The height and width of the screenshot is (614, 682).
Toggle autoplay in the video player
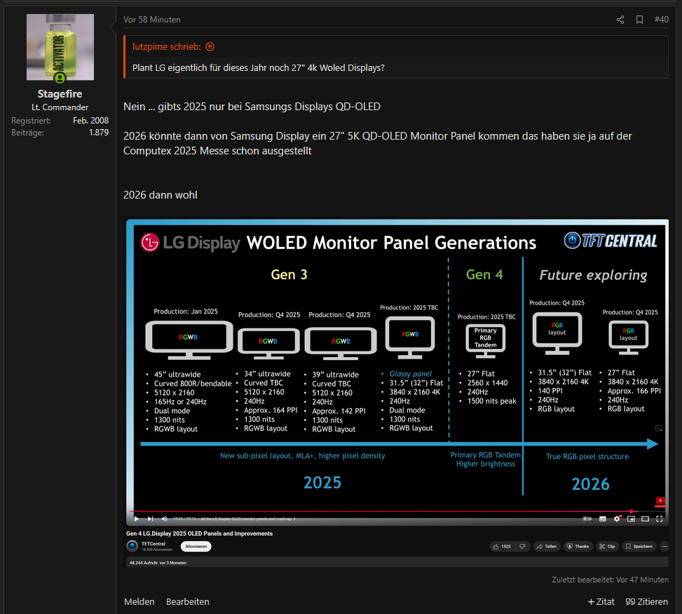click(589, 519)
